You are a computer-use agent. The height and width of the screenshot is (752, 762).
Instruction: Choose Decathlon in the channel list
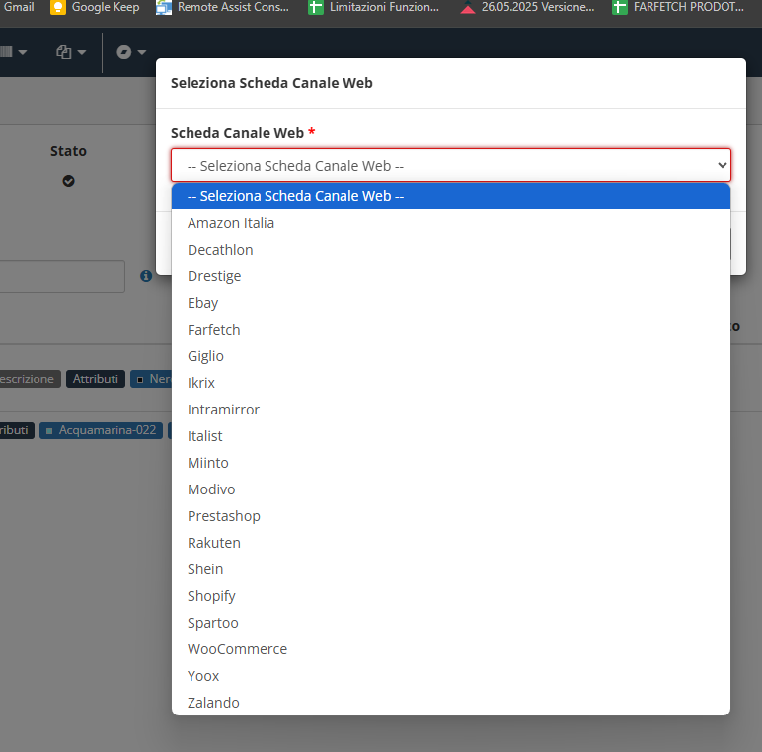[x=450, y=250]
